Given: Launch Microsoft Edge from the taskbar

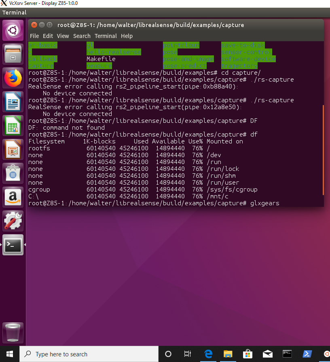Looking at the screenshot, I should (x=208, y=354).
